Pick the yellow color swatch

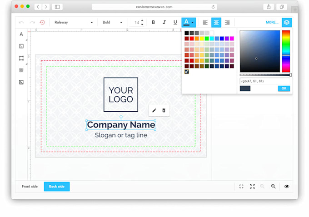[202, 39]
